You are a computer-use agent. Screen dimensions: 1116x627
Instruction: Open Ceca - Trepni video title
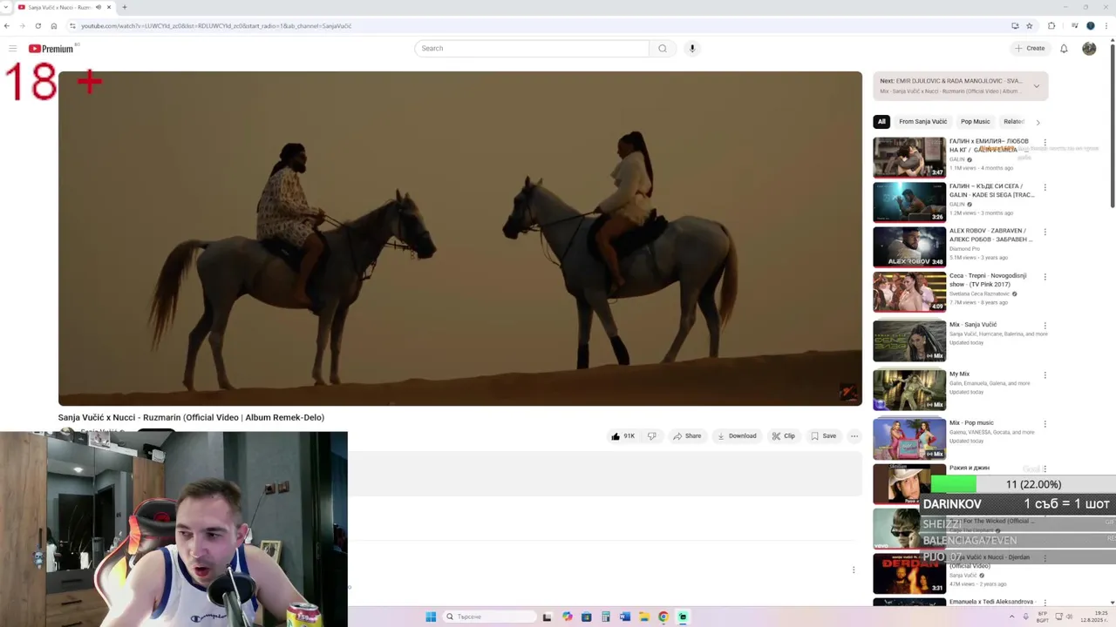pos(988,280)
